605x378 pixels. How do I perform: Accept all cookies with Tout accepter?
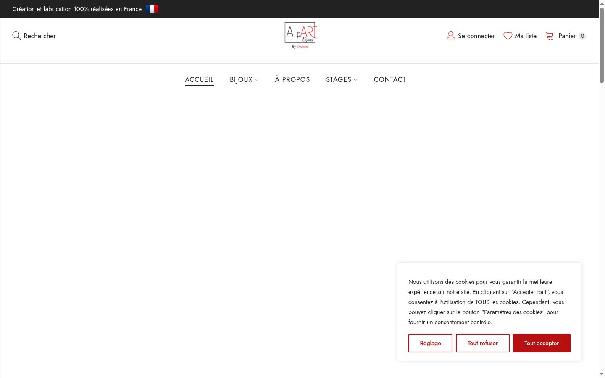[542, 343]
